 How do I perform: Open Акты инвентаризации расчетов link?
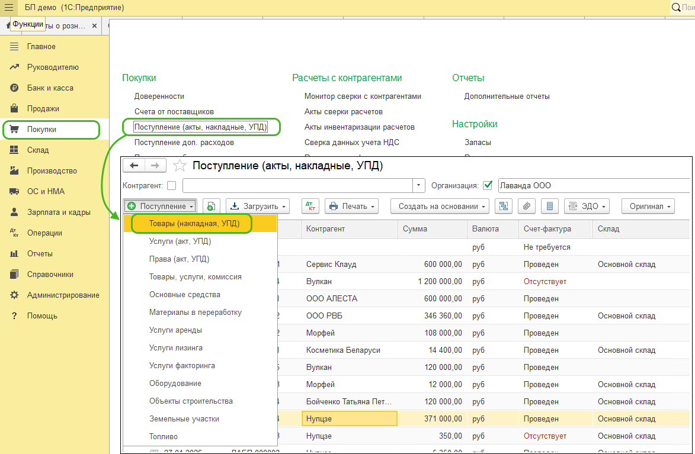coord(360,127)
